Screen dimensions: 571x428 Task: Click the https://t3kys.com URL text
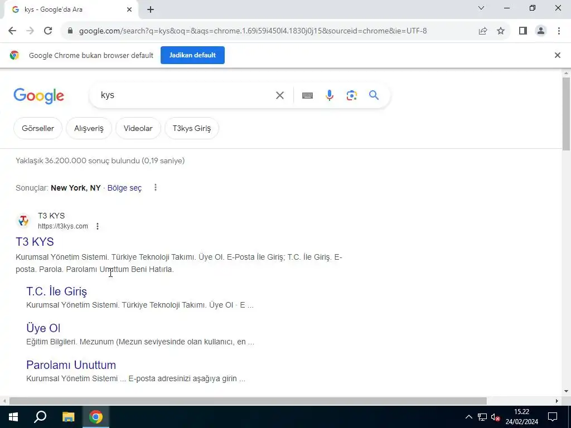(63, 226)
